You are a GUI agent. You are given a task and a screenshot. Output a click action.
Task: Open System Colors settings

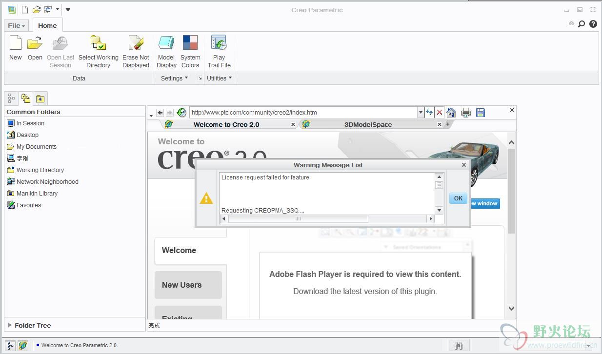tap(190, 51)
